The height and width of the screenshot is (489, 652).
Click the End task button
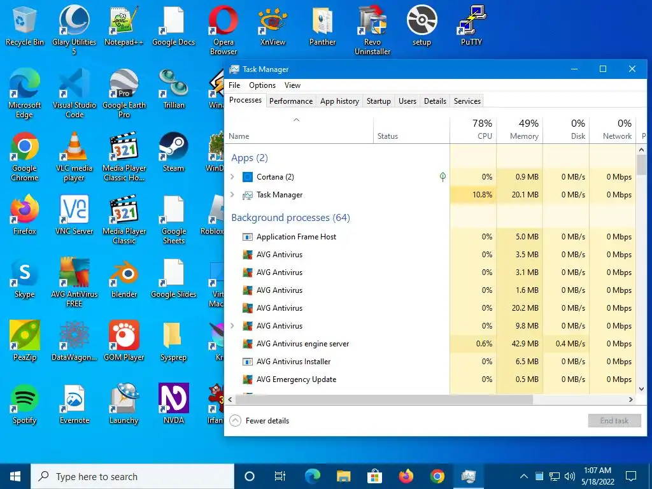[614, 421]
